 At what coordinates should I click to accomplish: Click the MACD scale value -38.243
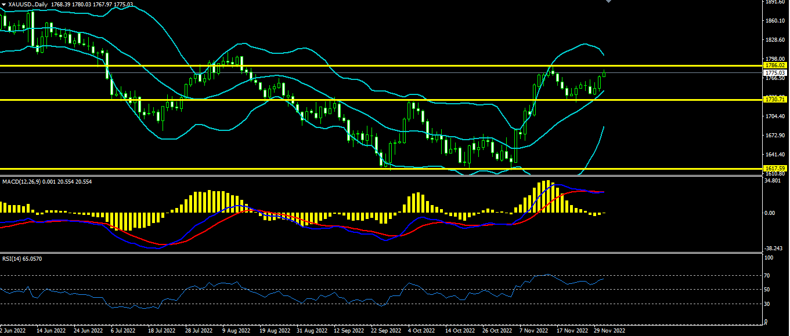coord(774,248)
